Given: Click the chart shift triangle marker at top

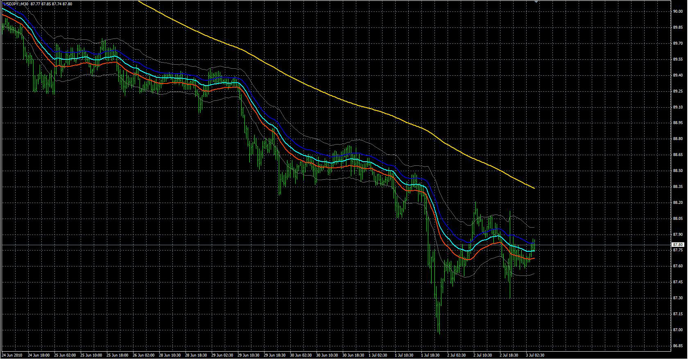Looking at the screenshot, I should (x=536, y=2).
